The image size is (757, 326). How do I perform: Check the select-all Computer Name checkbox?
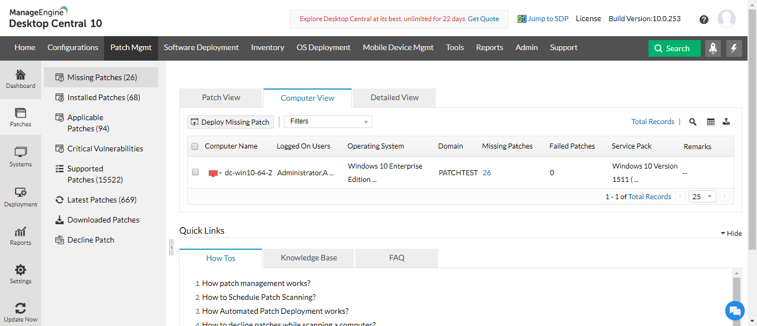pyautogui.click(x=195, y=146)
